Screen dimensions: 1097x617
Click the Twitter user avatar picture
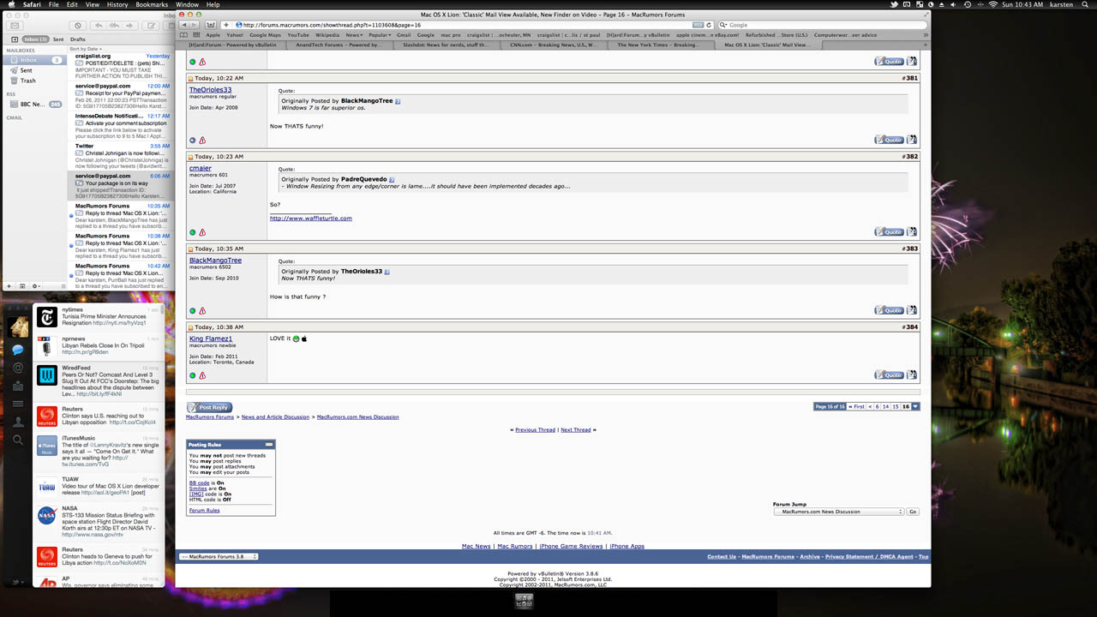pos(18,326)
